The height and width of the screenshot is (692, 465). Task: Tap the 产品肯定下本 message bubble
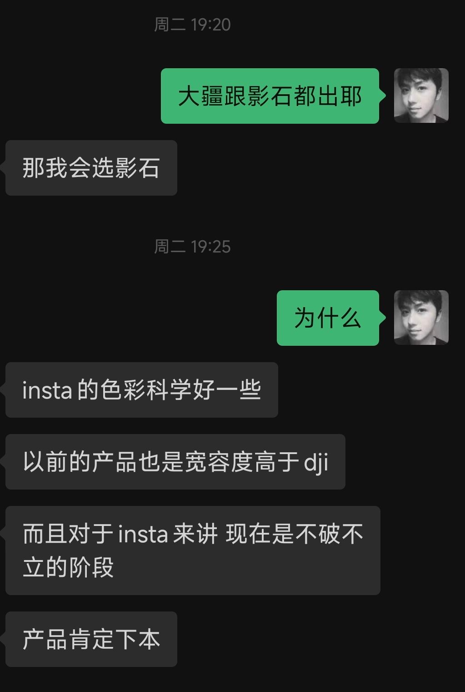coord(91,639)
